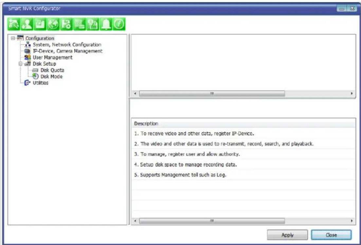Click the add user toolbar icon
The width and height of the screenshot is (361, 245).
tap(27, 24)
